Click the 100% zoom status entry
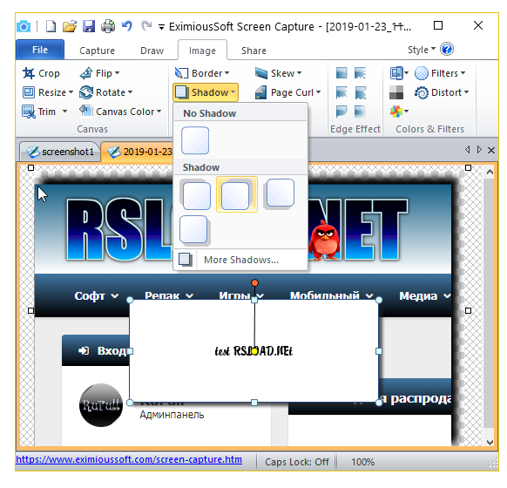The image size is (507, 488). click(362, 462)
